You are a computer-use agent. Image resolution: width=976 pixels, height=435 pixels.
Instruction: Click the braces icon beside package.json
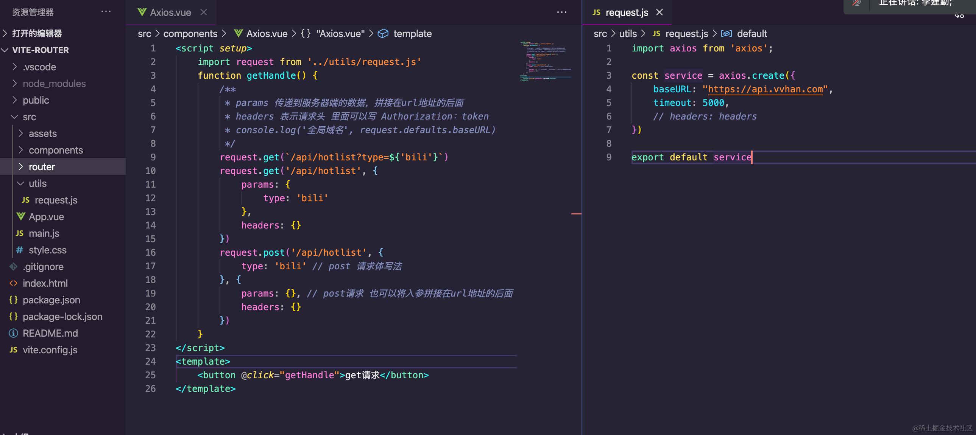tap(14, 300)
